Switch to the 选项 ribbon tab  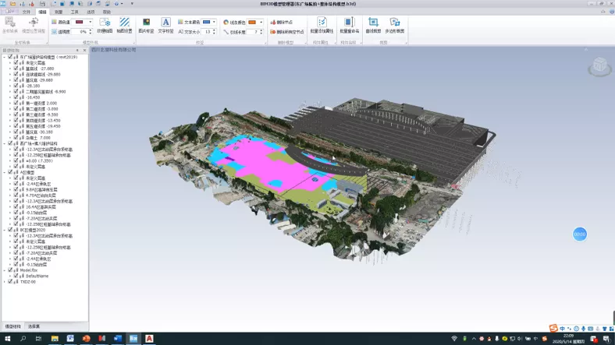[x=91, y=12]
